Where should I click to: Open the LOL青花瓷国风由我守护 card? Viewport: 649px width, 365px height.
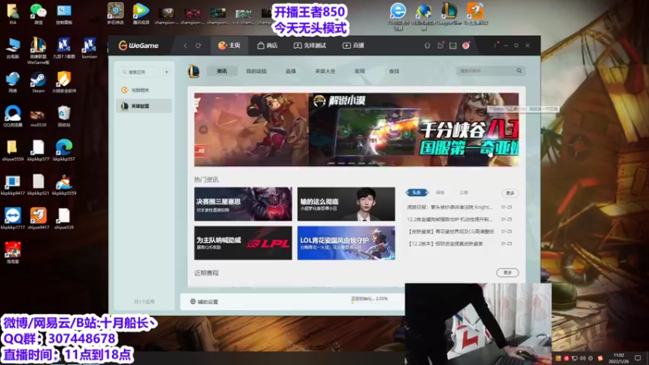pos(346,243)
